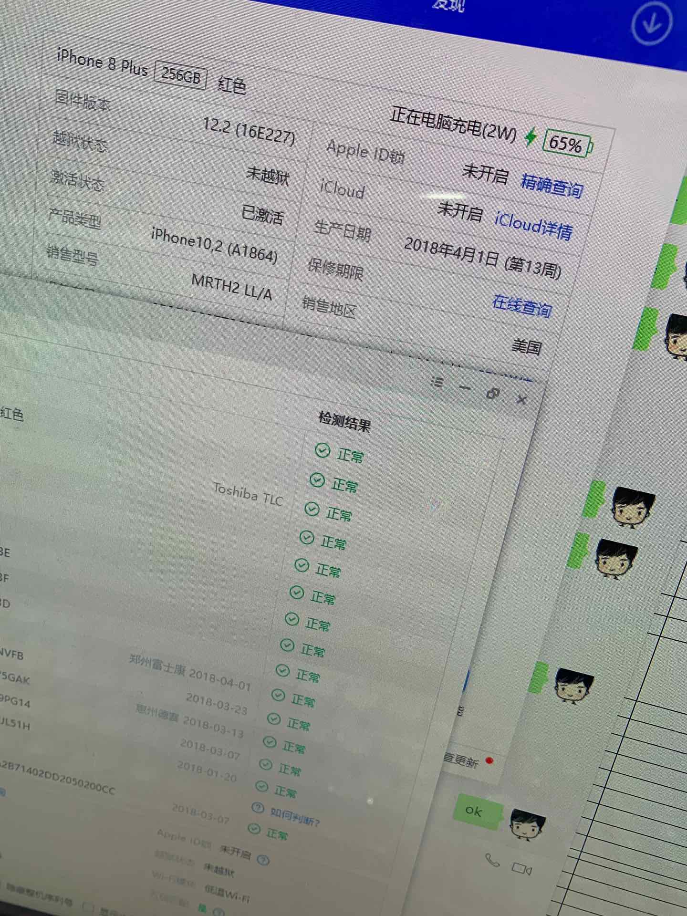The height and width of the screenshot is (916, 687).
Task: Select the Toshiba TLC storage value
Action: coord(248,494)
